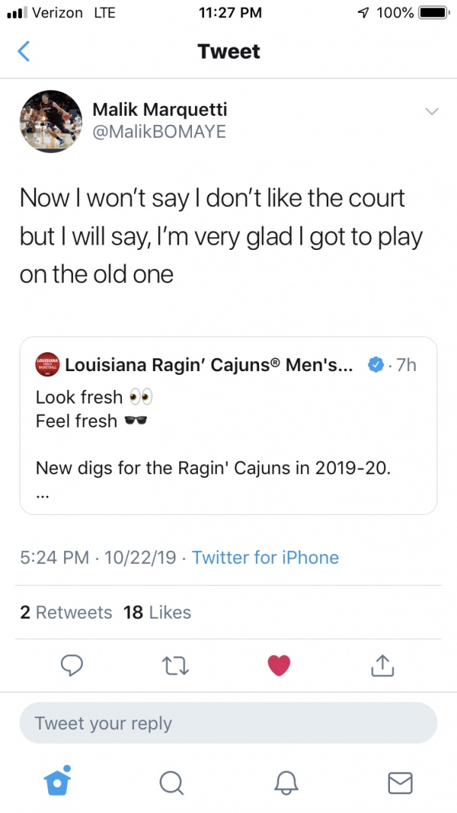Tap the Malik Marquetti display name
The height and width of the screenshot is (813, 457).
(160, 109)
